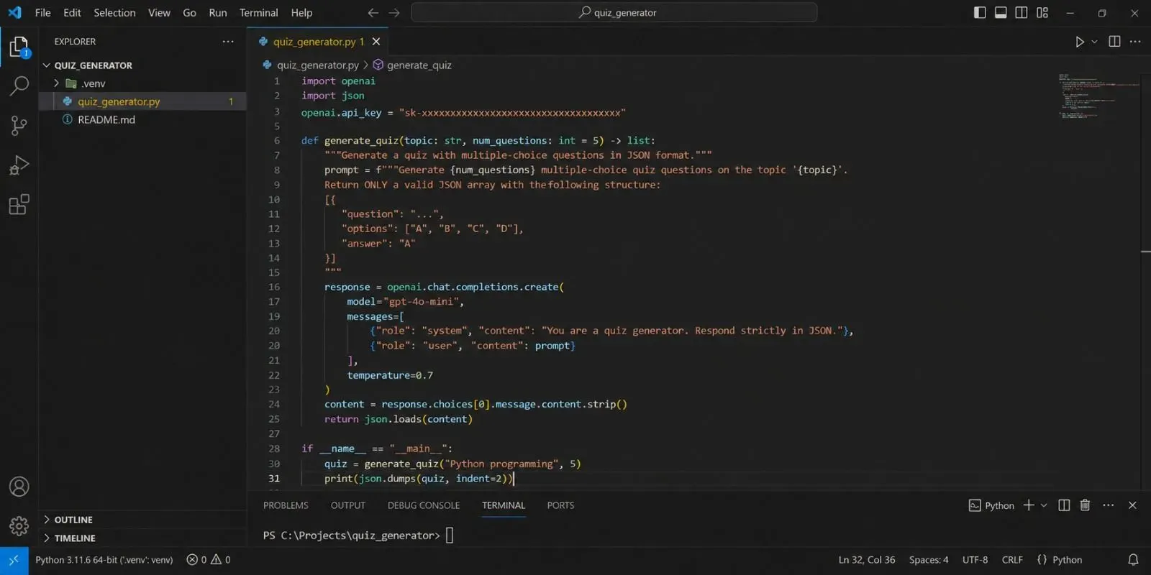
Task: Open the Run menu
Action: [x=218, y=13]
